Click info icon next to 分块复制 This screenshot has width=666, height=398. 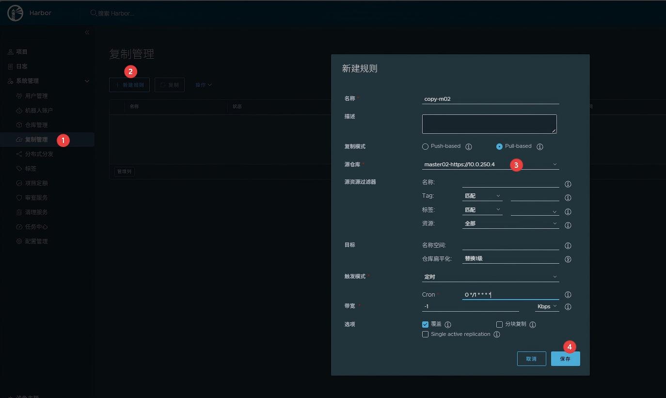coord(532,324)
